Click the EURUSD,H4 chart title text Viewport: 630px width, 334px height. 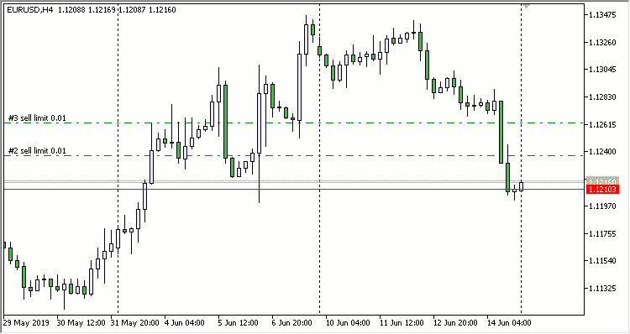point(30,10)
